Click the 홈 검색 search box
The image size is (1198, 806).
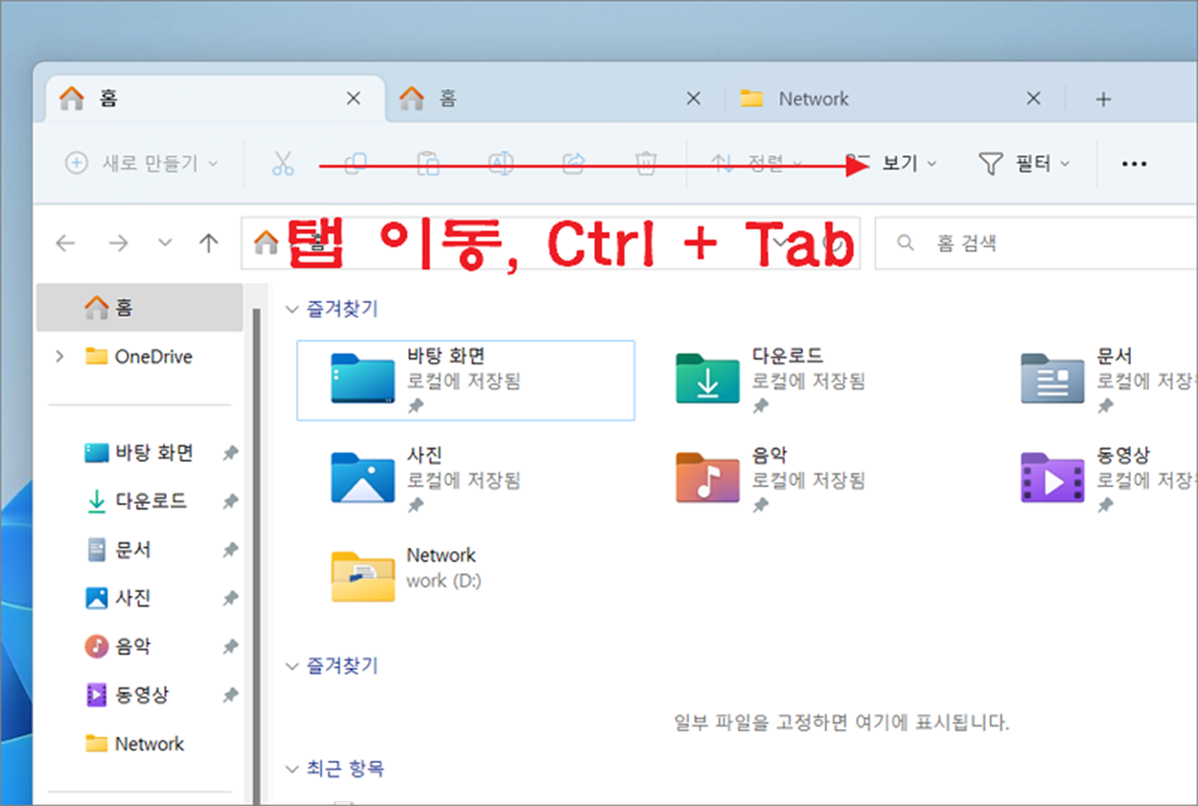pos(1036,243)
